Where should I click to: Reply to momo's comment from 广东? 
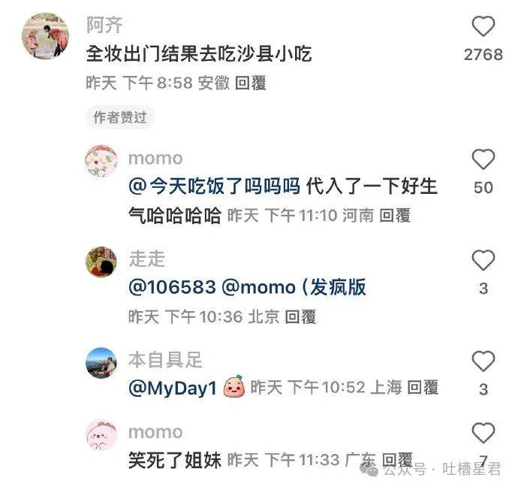[x=397, y=460]
